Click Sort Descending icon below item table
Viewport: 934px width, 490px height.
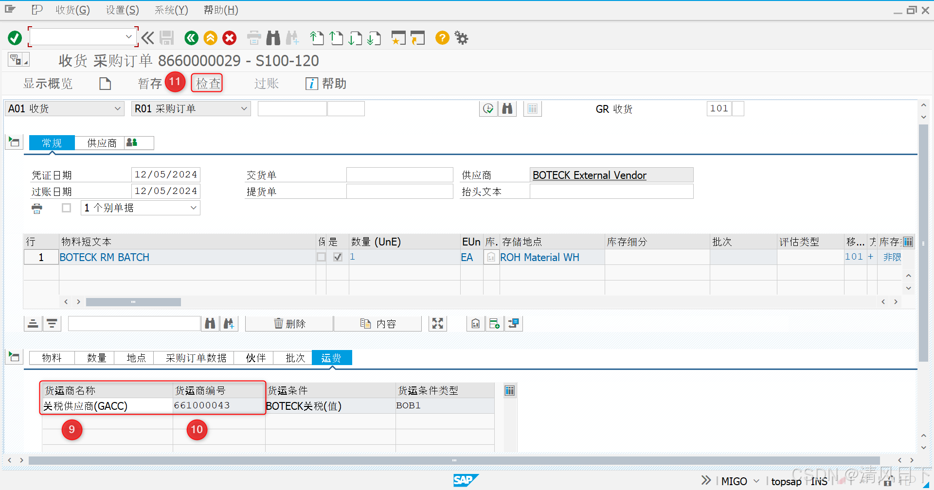point(52,324)
